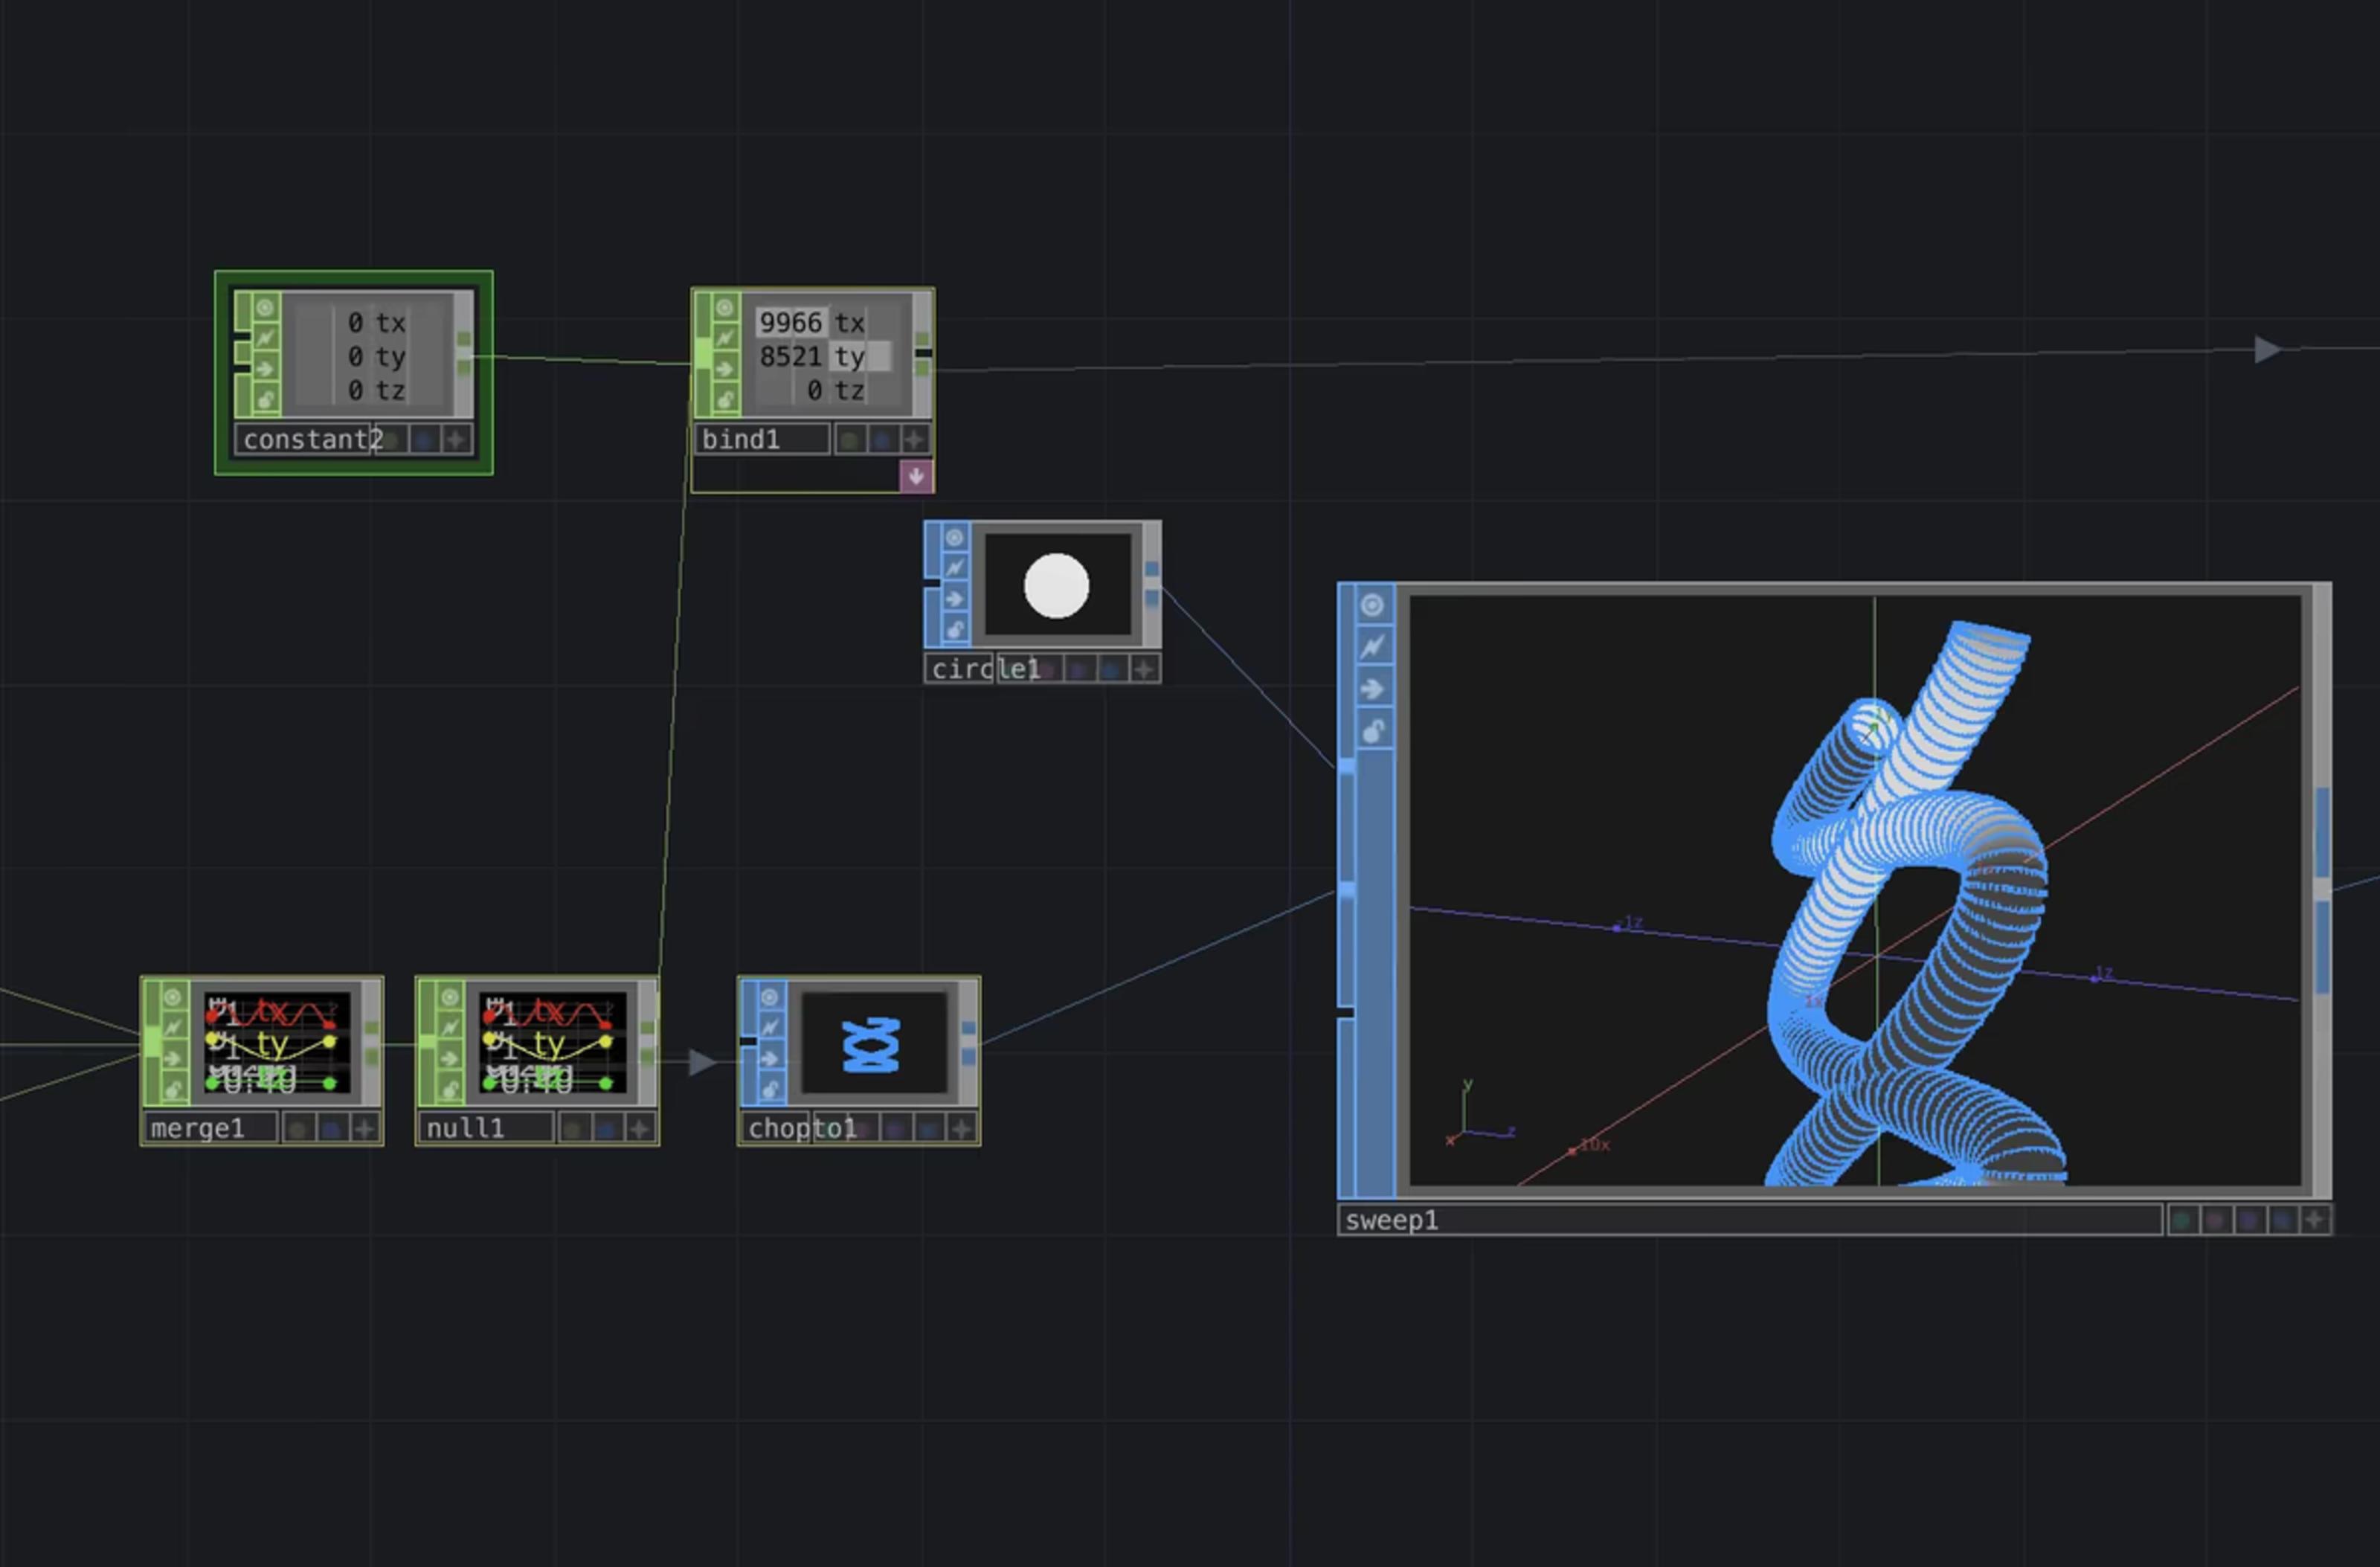This screenshot has height=1567, width=2380.
Task: Click the bypass arrow flag on chopto1
Action: click(x=769, y=1058)
